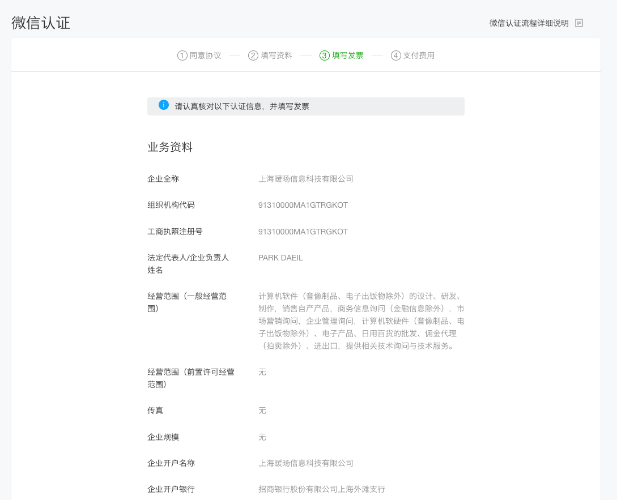The height and width of the screenshot is (500, 617).
Task: Click the 传真 value showing 无
Action: [261, 411]
